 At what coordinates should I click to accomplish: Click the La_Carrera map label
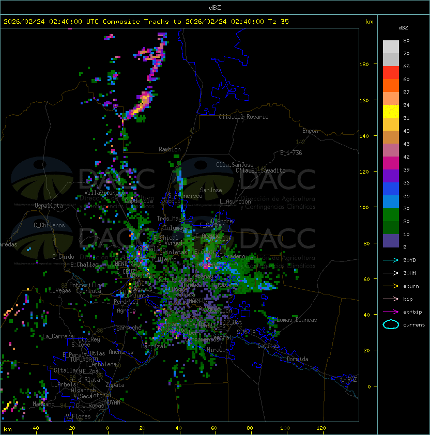(x=58, y=336)
